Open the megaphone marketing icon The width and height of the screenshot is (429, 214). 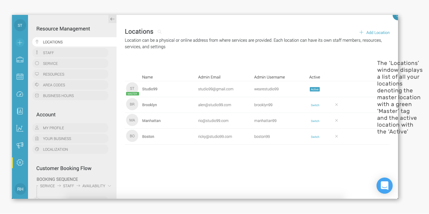click(x=20, y=145)
